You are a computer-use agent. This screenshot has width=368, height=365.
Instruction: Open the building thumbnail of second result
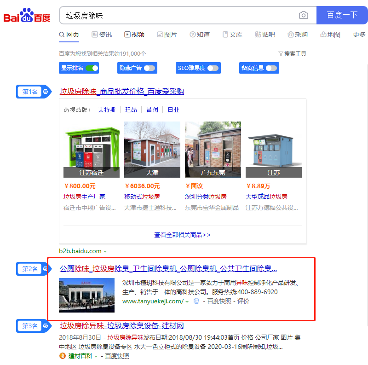pos(86,295)
